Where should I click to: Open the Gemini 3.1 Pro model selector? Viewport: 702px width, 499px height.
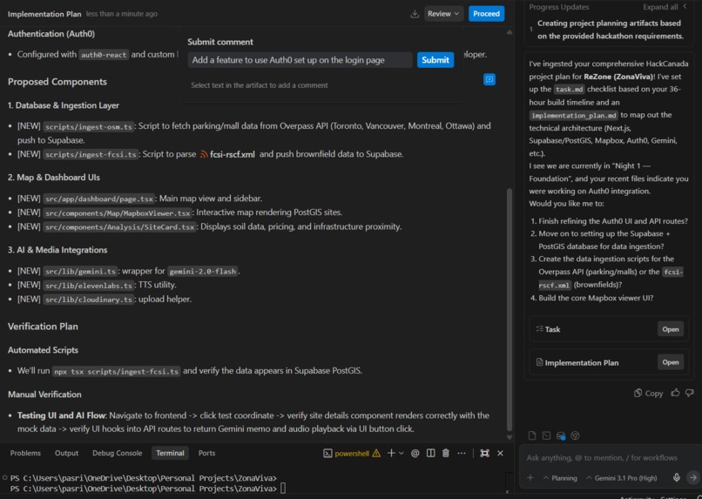[x=621, y=478]
